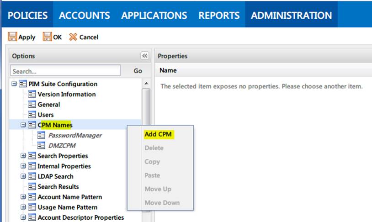
Task: Expand the Search Properties node
Action: (x=23, y=156)
